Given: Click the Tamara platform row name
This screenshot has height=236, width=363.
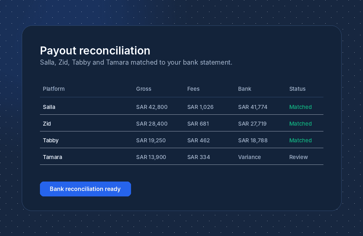Looking at the screenshot, I should (53, 157).
